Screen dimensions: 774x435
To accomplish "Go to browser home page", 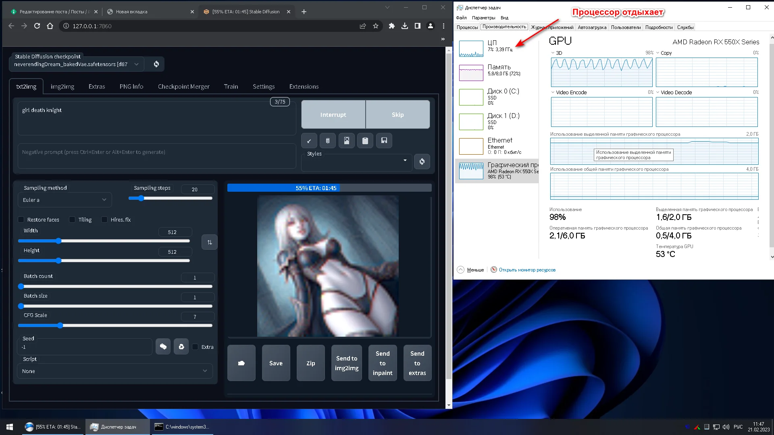I will pos(50,26).
